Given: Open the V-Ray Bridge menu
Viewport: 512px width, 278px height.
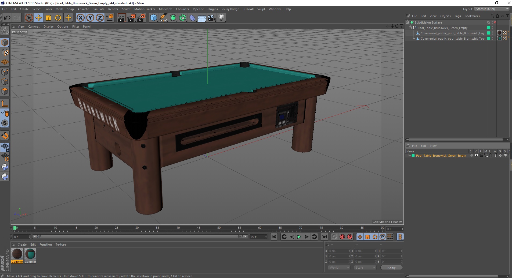Looking at the screenshot, I should [230, 9].
